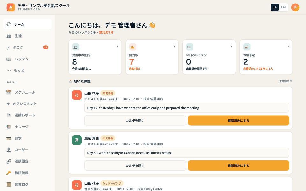The width and height of the screenshot is (306, 191).
Task: Open the user avatar in header
Action: point(295,7)
